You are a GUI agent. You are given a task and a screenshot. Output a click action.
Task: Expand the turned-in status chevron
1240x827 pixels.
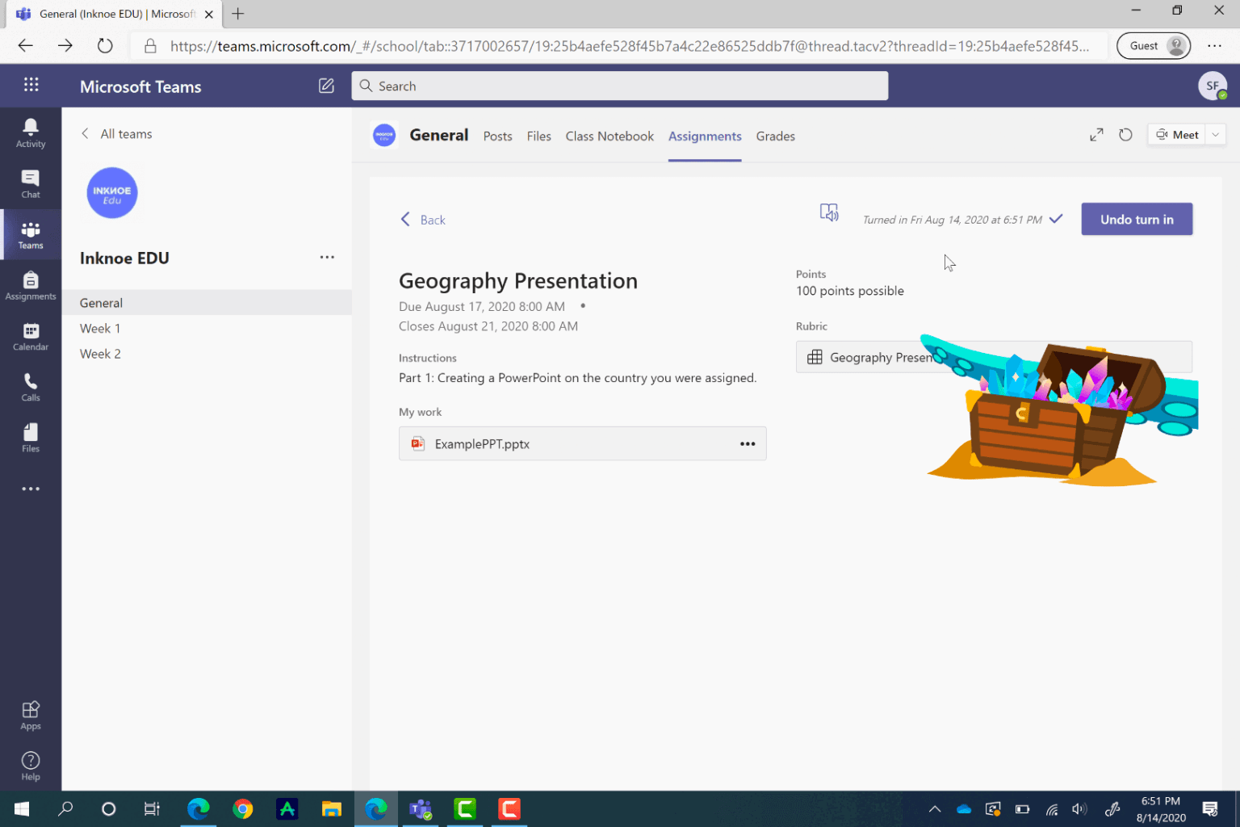pos(1056,219)
